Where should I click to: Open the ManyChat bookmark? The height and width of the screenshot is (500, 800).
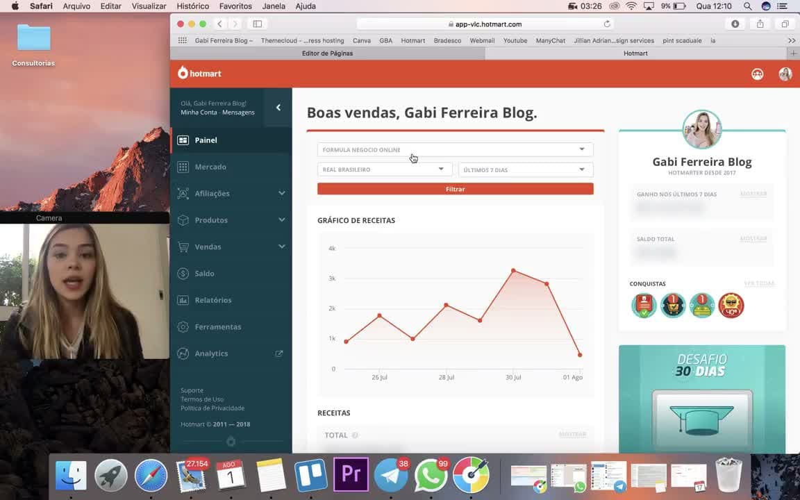click(x=550, y=40)
